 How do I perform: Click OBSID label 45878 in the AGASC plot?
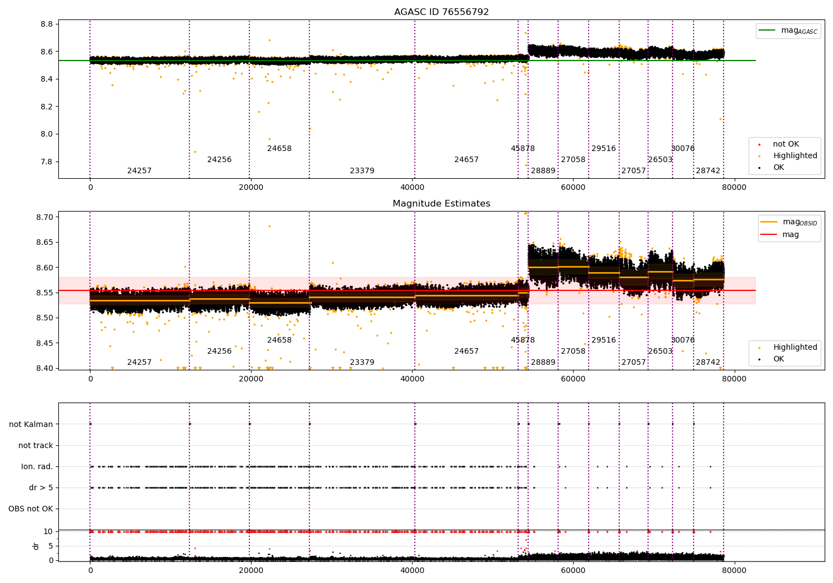(x=523, y=149)
